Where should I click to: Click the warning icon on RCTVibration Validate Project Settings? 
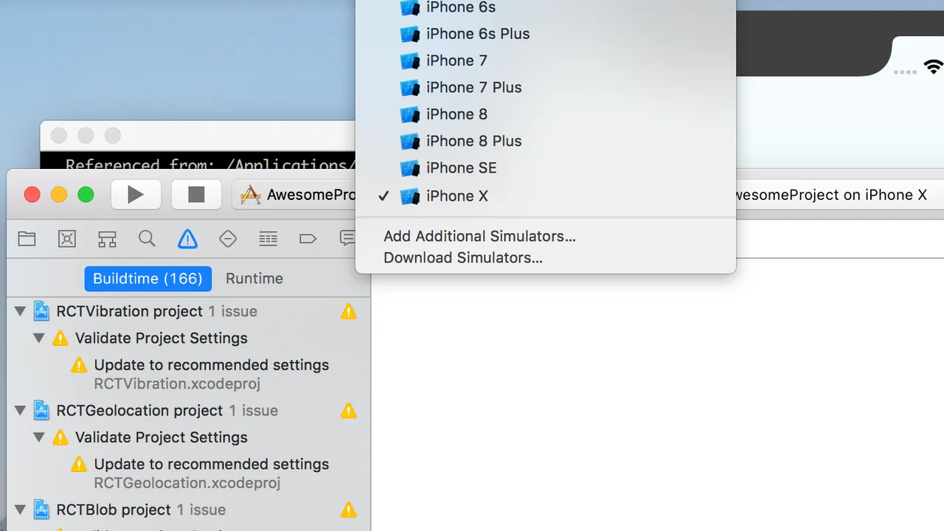[60, 339]
